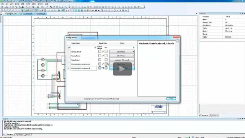This screenshot has height=138, width=245.
Task: Open the Errors tab in Output panel
Action: [x=28, y=135]
